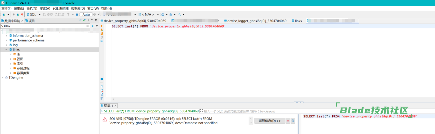435x134 pixels.
Task: Click the red warning icon in error panel
Action: point(288,121)
